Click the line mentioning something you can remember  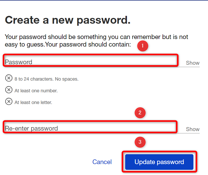96,37
